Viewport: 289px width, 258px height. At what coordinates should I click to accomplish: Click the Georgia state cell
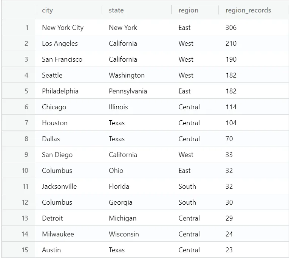point(121,202)
